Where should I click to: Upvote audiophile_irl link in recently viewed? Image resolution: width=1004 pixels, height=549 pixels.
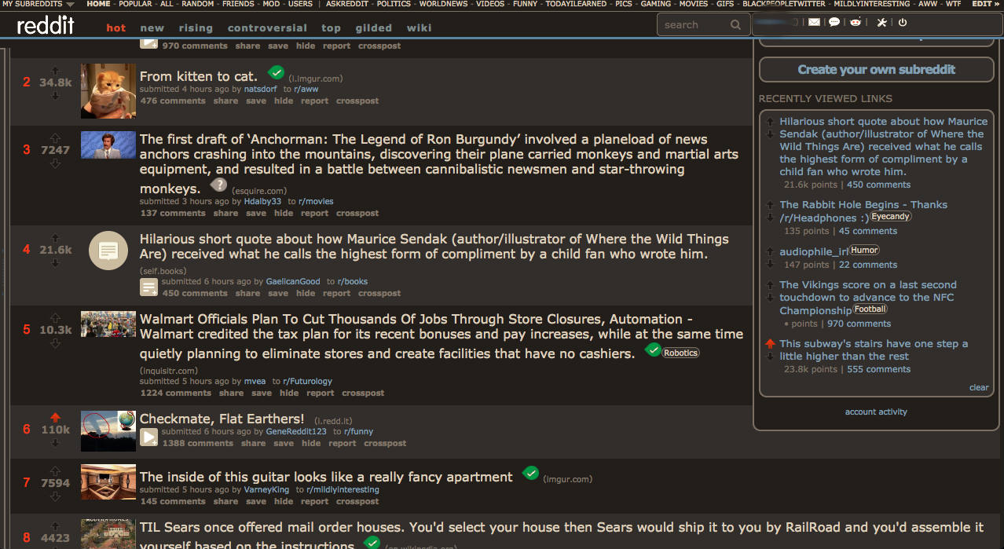(770, 252)
